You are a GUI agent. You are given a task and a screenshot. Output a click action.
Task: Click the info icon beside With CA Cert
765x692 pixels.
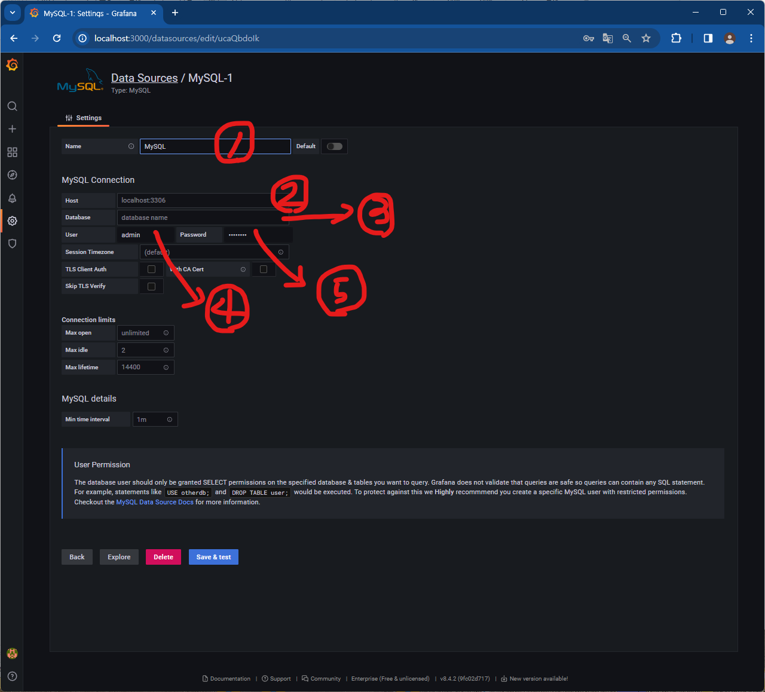(x=243, y=270)
